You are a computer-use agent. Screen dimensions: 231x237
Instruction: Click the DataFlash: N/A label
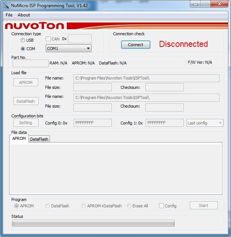click(x=113, y=63)
